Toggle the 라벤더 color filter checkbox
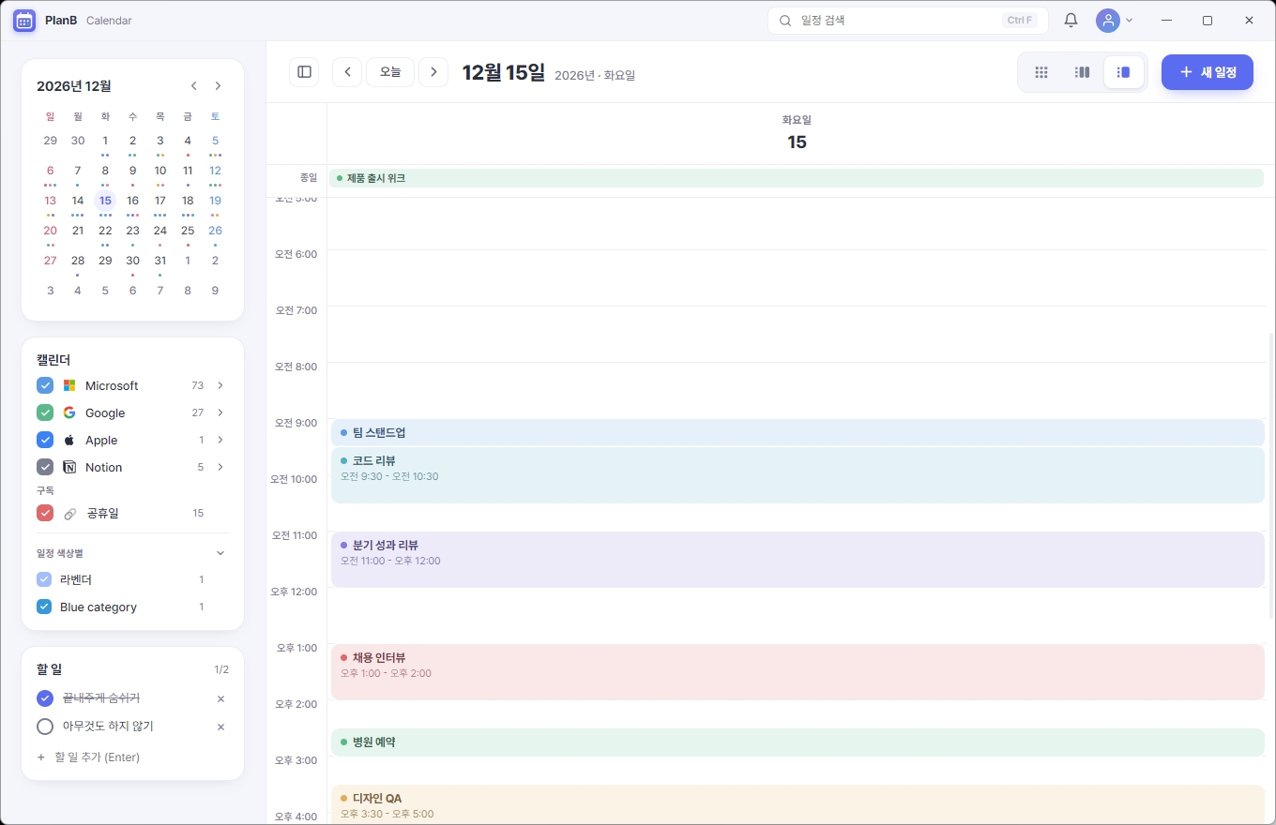1276x825 pixels. click(x=44, y=579)
